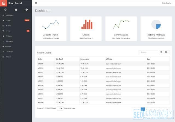
Task: Open the columns dropdown in Recent Orders
Action: click(167, 52)
